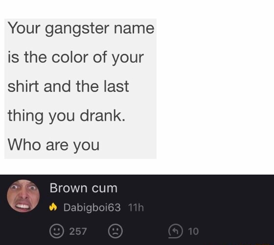Click the 'is the color of your' line

click(76, 58)
